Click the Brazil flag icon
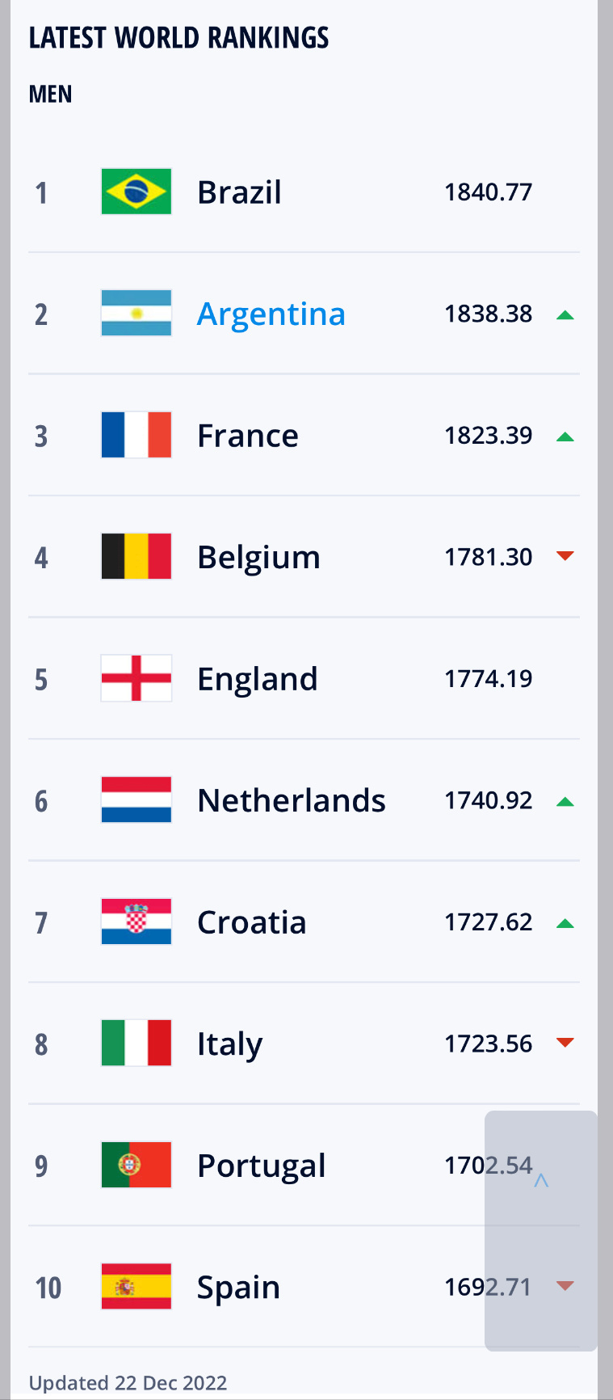The image size is (613, 1400). click(x=136, y=192)
